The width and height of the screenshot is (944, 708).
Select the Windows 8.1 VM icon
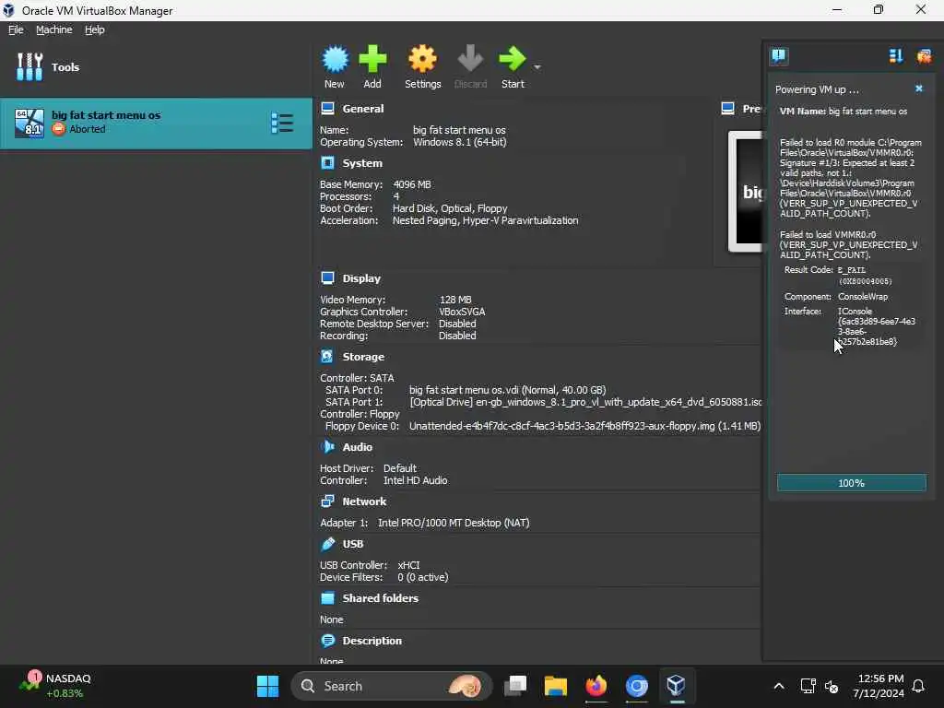tap(29, 124)
